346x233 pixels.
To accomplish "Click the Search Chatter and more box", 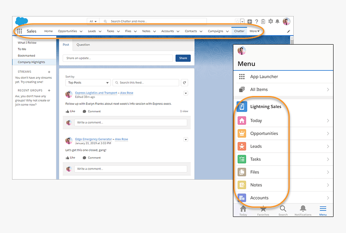I will point(153,21).
